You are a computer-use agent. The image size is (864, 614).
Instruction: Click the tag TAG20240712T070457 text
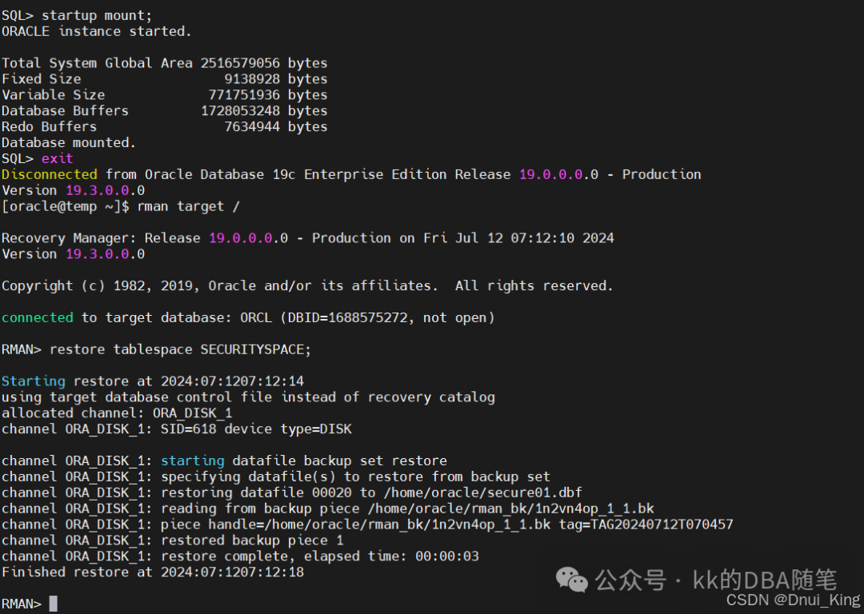click(654, 524)
